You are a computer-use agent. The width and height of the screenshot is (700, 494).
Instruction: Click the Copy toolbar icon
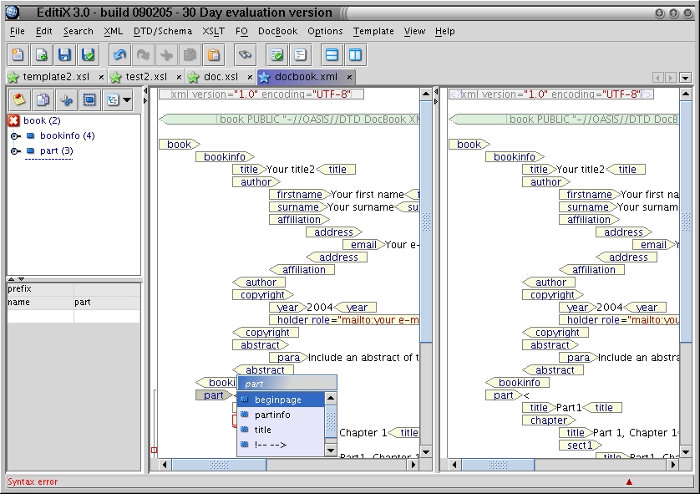190,55
